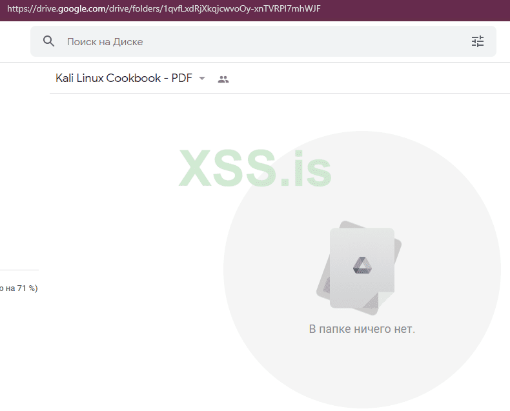This screenshot has width=510, height=411.
Task: Click the folder ID portion of URL
Action: tap(241, 8)
